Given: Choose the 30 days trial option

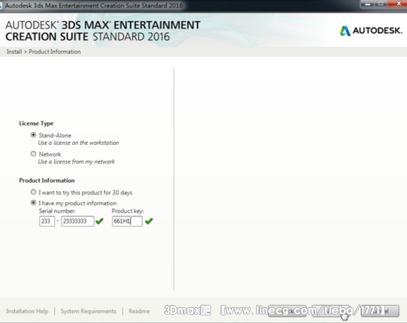Looking at the screenshot, I should coord(33,192).
